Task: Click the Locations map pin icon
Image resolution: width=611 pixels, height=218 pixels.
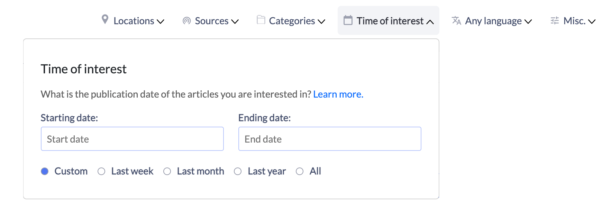Action: point(105,19)
